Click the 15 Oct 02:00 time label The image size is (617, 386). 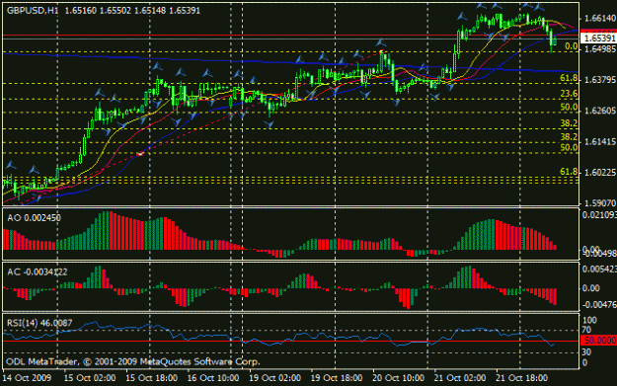point(90,378)
